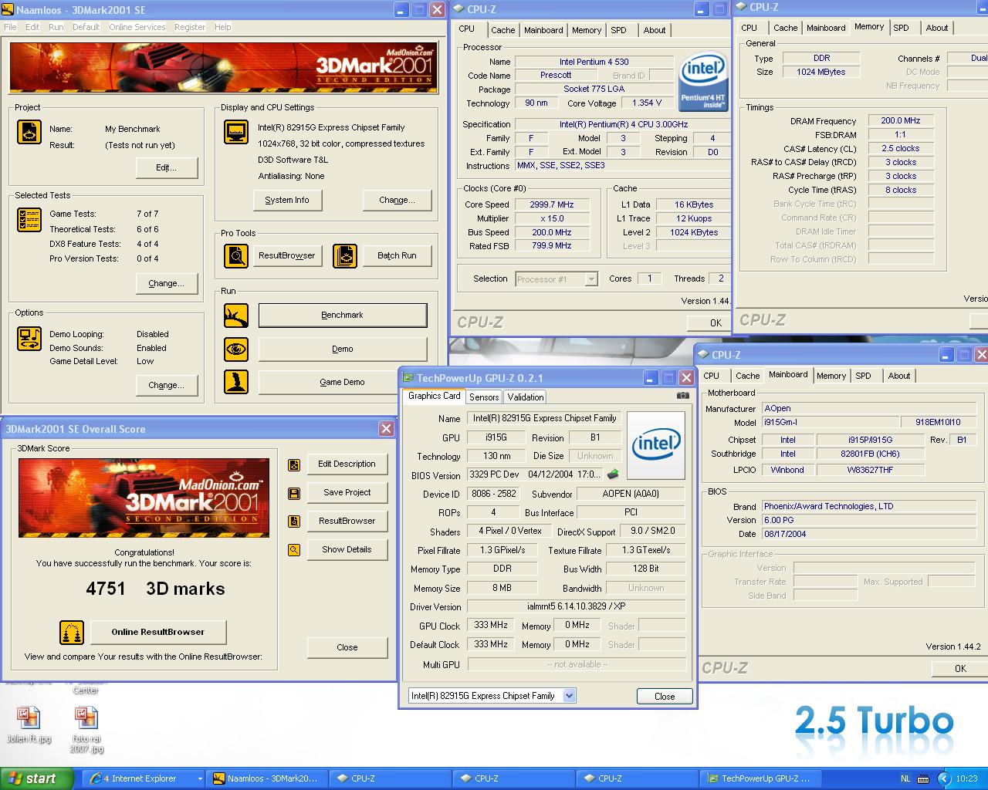
Task: Click the Close button in GPU-Z
Action: tap(665, 696)
